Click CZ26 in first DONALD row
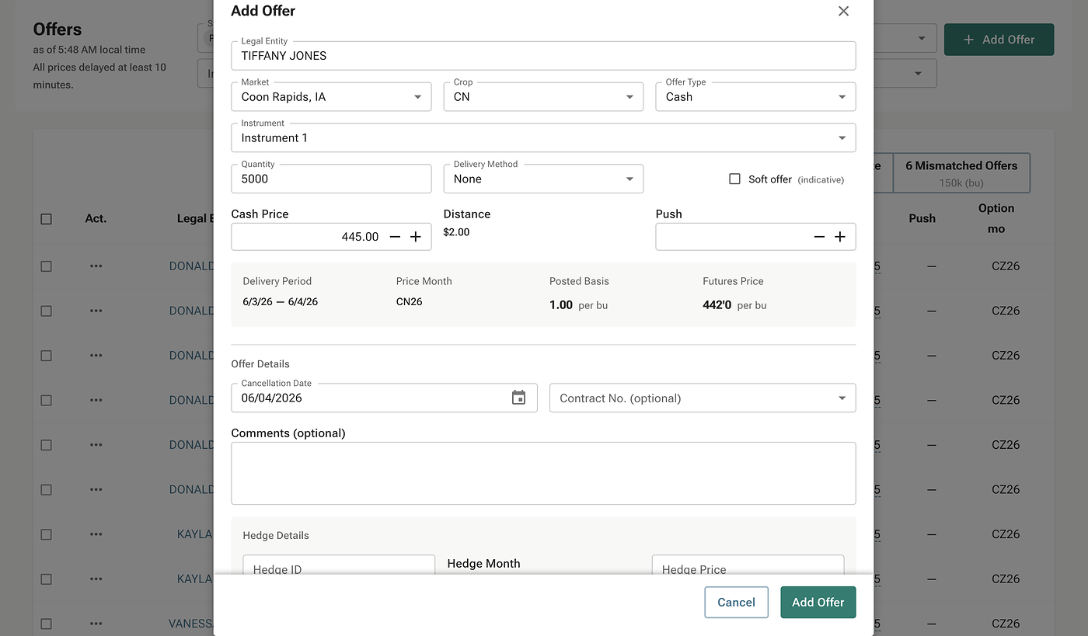 click(x=1006, y=266)
